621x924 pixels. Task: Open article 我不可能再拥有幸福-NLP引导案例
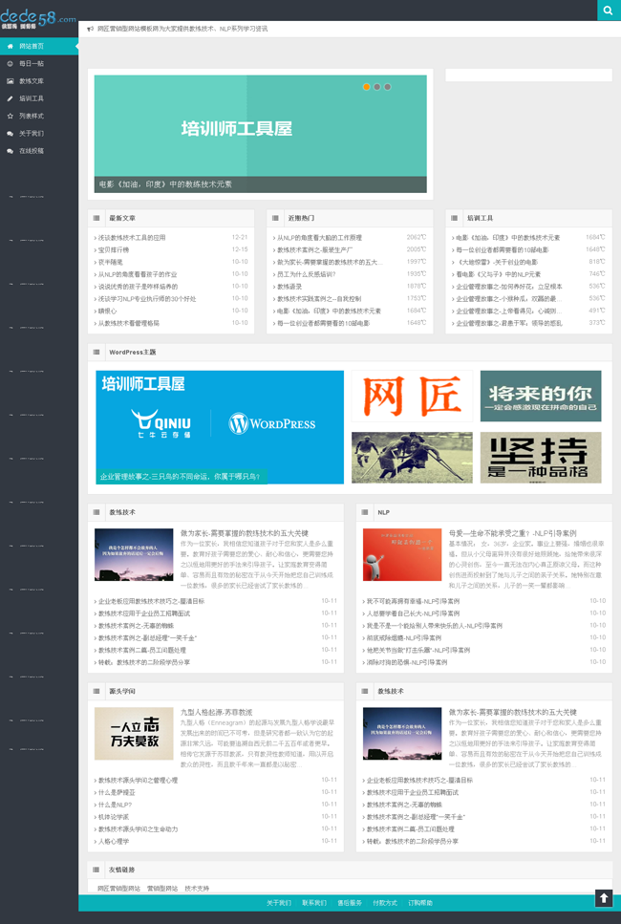click(413, 601)
